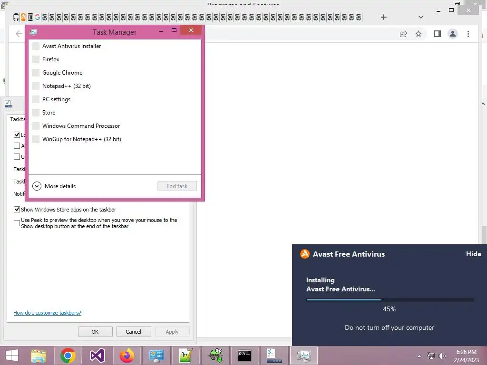The image size is (487, 365).
Task: Click the Avast logo in the installer
Action: 305,254
